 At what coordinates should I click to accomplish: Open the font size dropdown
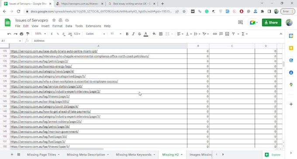click(x=116, y=34)
